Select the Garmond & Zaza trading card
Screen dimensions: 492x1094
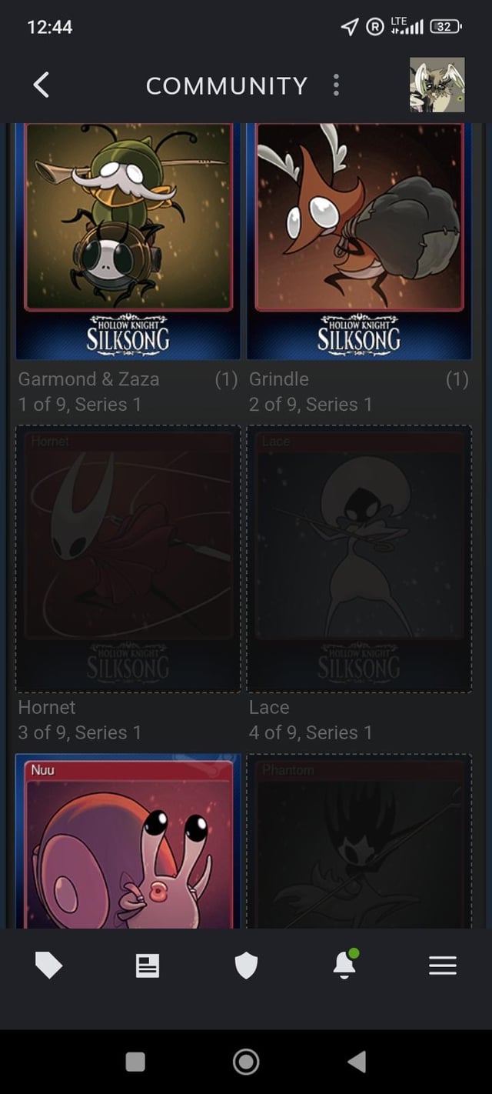[x=128, y=242]
